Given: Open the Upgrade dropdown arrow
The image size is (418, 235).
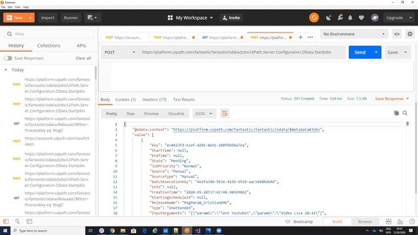Looking at the screenshot, I should coord(411,18).
